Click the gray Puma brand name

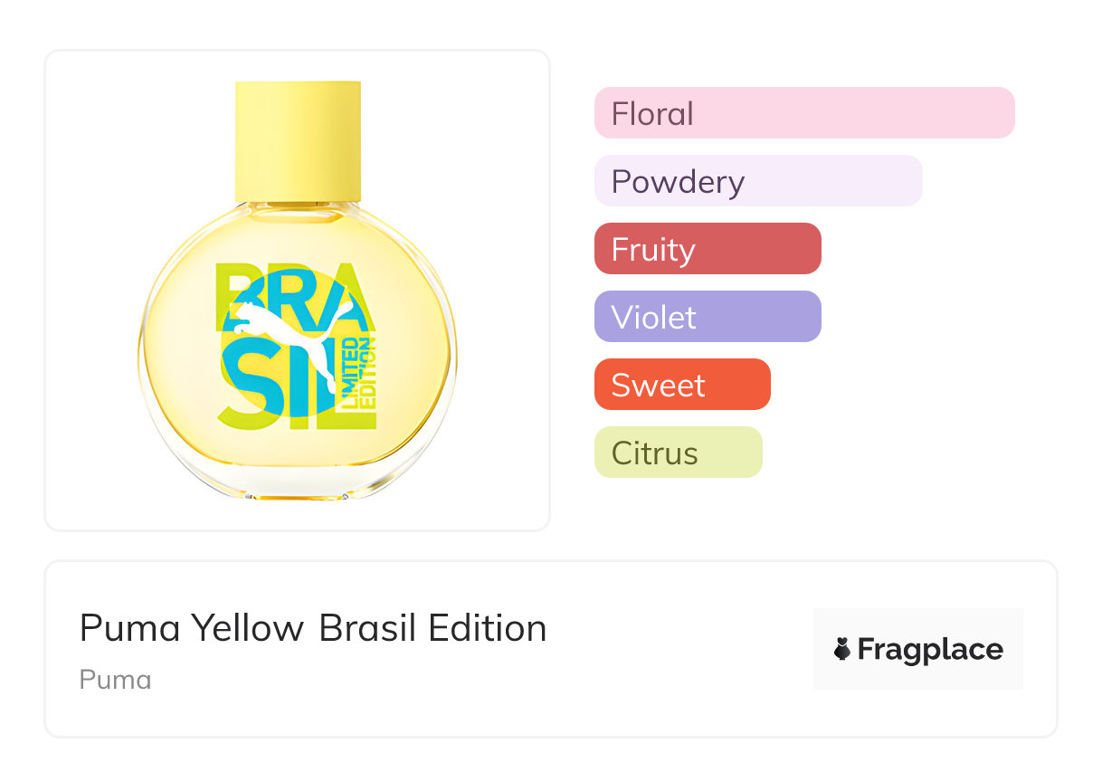coord(115,680)
